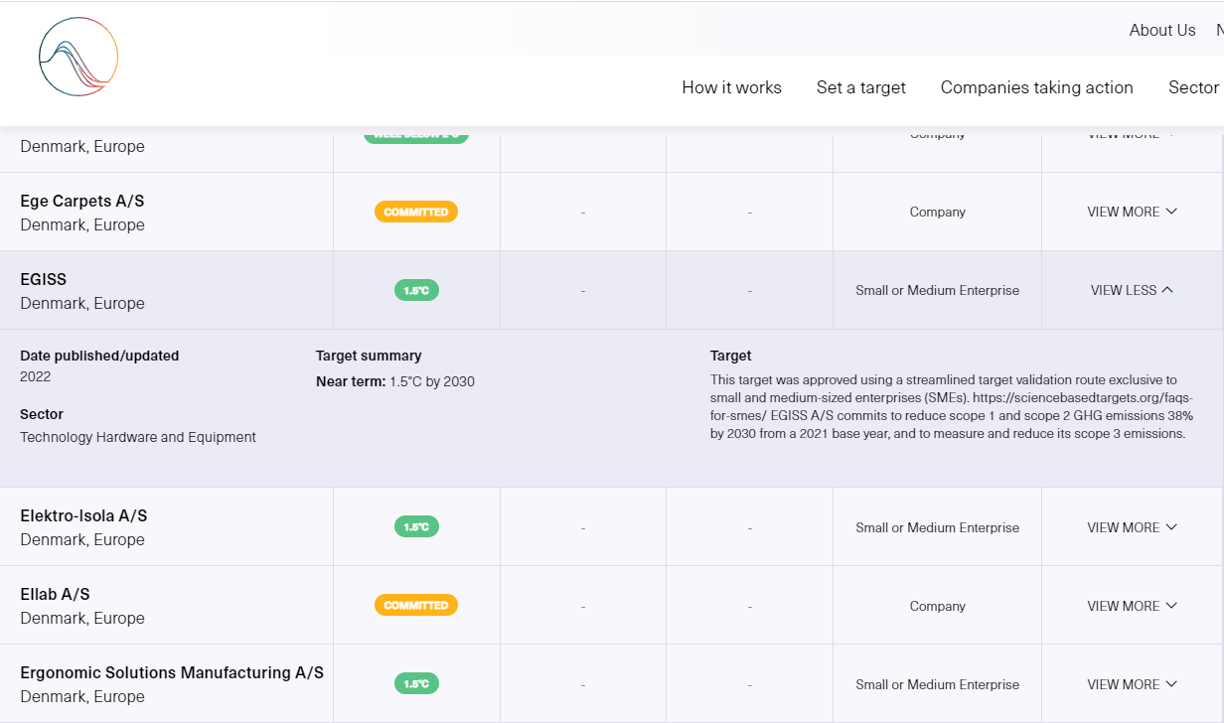Click Elektro-Isola 1.5°C status badge

416,527
